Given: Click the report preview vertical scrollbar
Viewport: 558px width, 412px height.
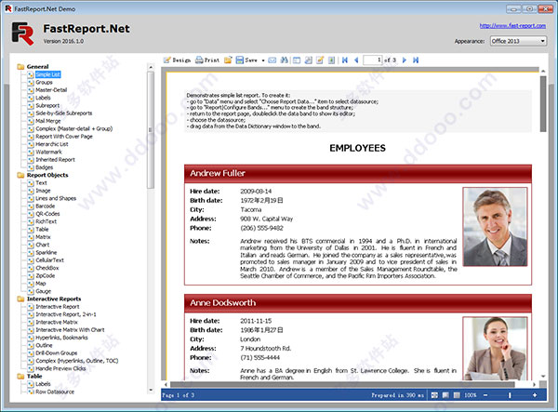Looking at the screenshot, I should [543, 103].
